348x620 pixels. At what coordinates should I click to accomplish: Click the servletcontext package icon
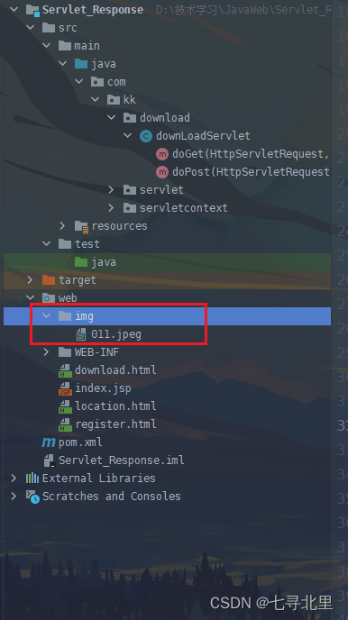[130, 207]
